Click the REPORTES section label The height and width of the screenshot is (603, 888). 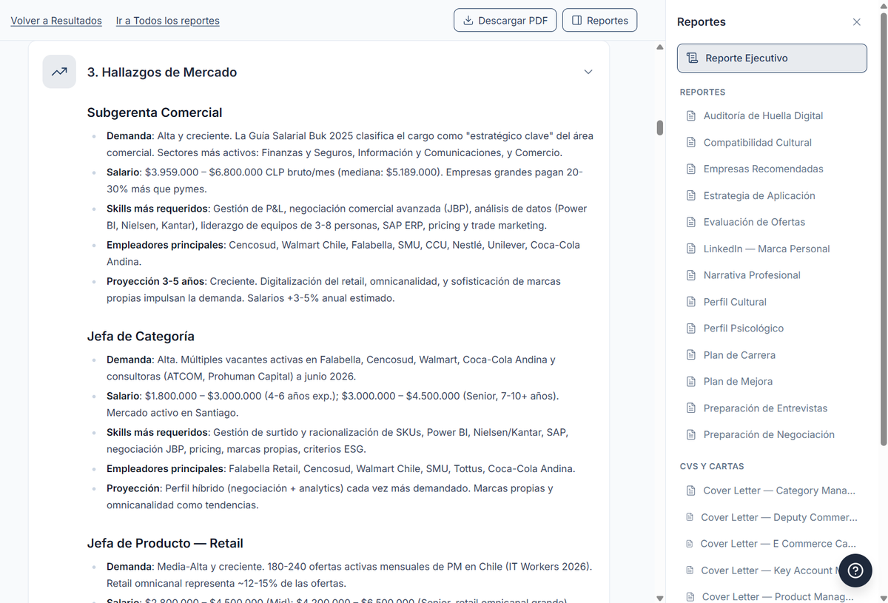click(702, 92)
